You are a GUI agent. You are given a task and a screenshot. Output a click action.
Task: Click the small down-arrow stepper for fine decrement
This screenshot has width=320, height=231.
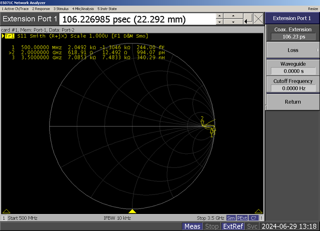click(219, 22)
